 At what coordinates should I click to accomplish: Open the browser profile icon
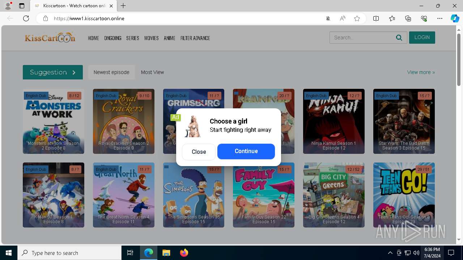(x=8, y=6)
